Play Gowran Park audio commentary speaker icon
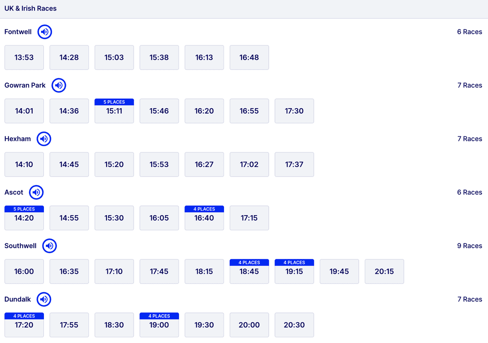This screenshot has height=343, width=488. click(x=59, y=85)
